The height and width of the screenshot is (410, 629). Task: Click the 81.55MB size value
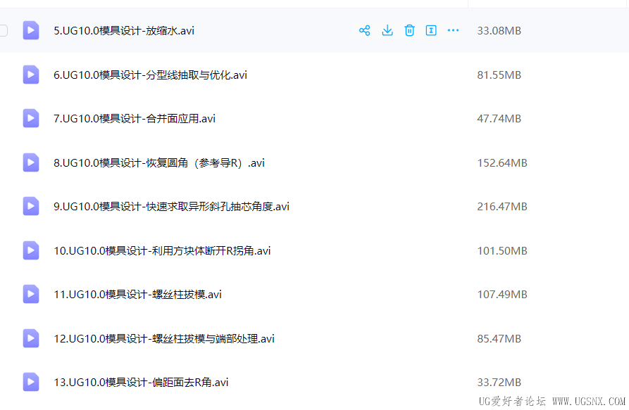click(499, 75)
